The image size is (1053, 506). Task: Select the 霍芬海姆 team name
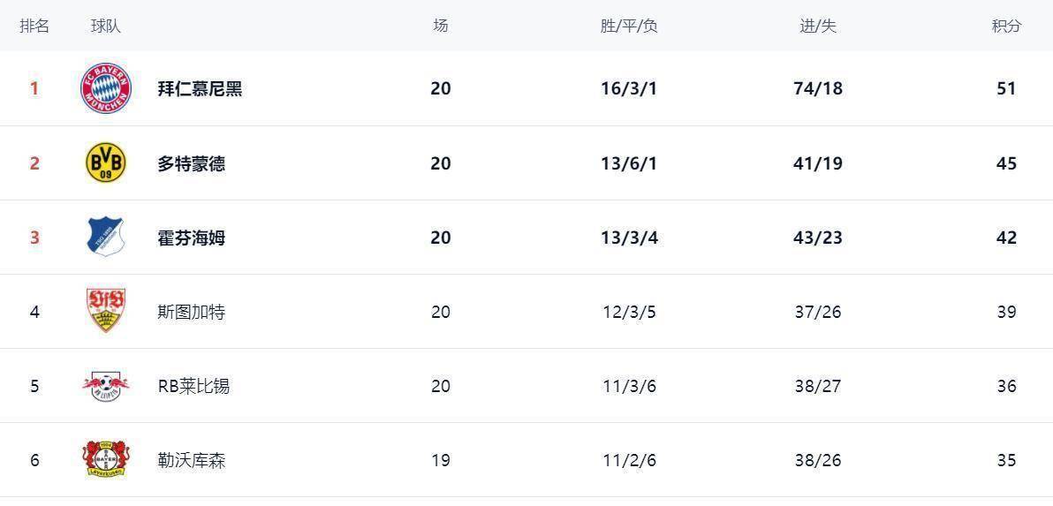191,238
